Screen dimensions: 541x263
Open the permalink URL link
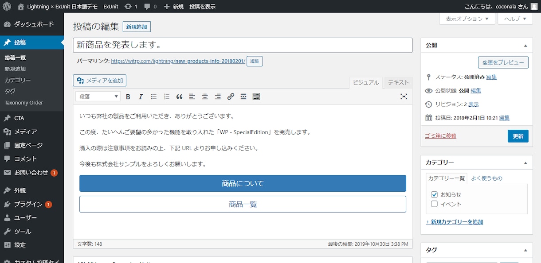click(178, 61)
